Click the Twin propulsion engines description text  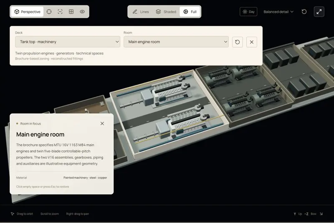click(59, 53)
